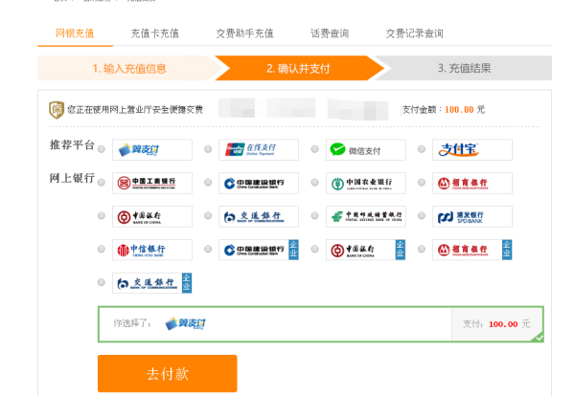The height and width of the screenshot is (396, 575).
Task: Switch to the 充值卡充值 tab
Action: click(154, 33)
